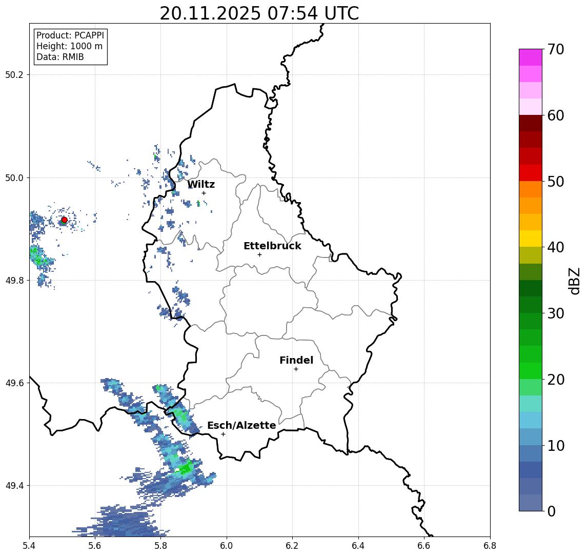Click the Wiltz station cross marker
This screenshot has width=587, height=556.
point(204,193)
